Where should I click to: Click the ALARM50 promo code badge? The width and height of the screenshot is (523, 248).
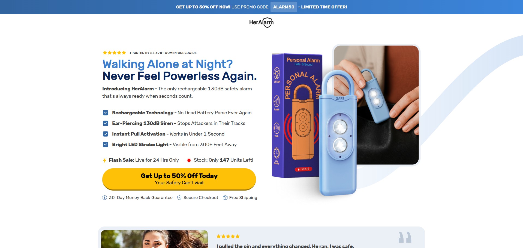coord(284,7)
